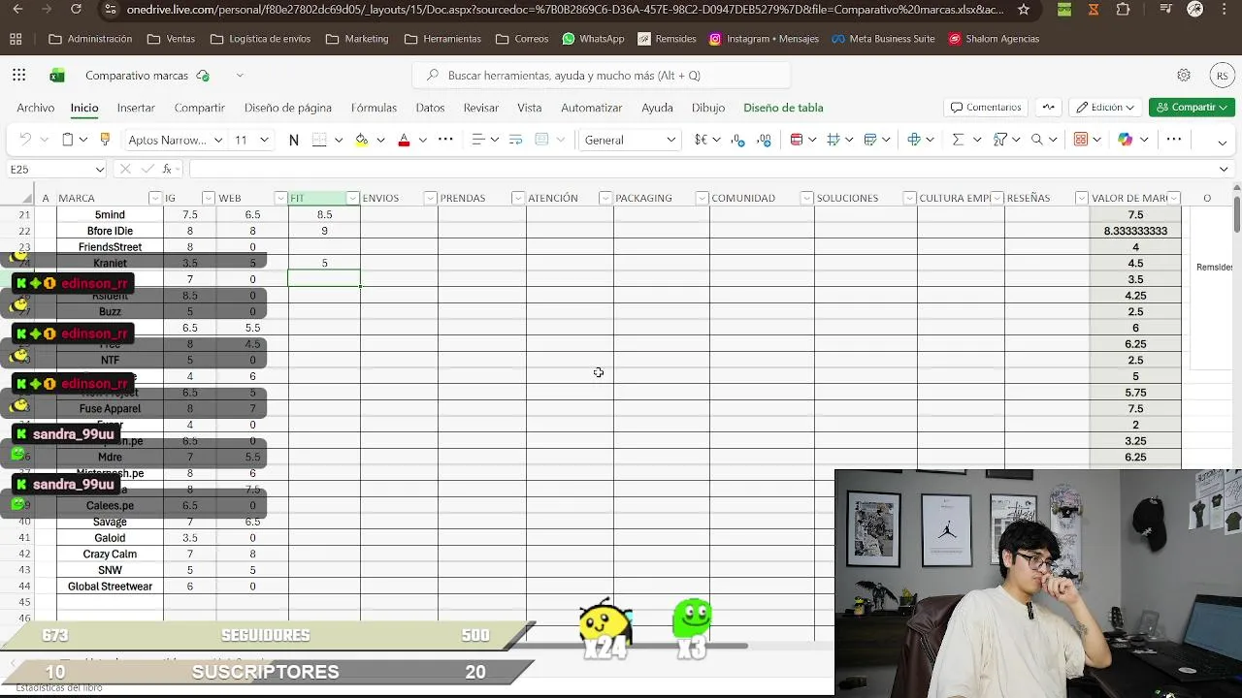This screenshot has width=1242, height=698.
Task: Switch to the Datos tab
Action: [430, 108]
